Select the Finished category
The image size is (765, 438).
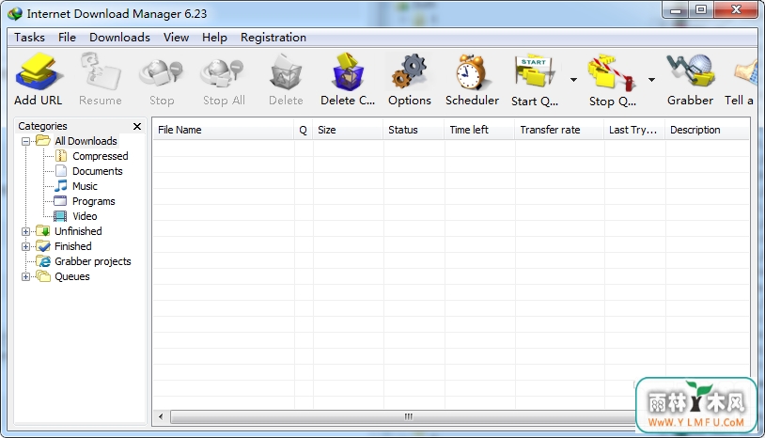tap(72, 246)
